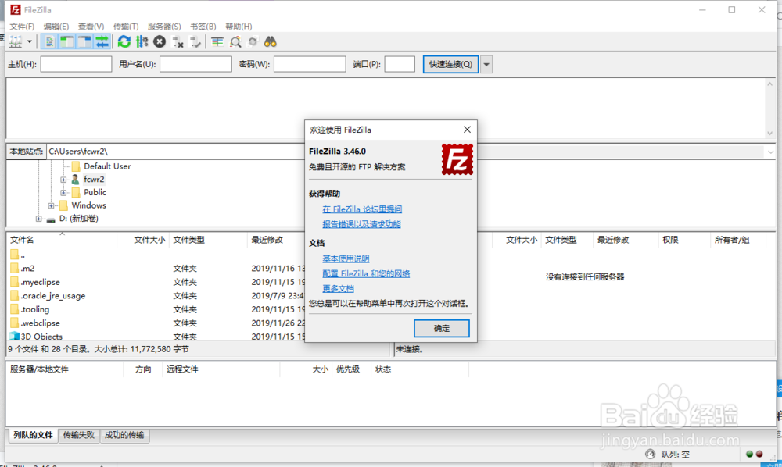This screenshot has width=782, height=467.
Task: Select the Public folder in tree
Action: click(95, 192)
